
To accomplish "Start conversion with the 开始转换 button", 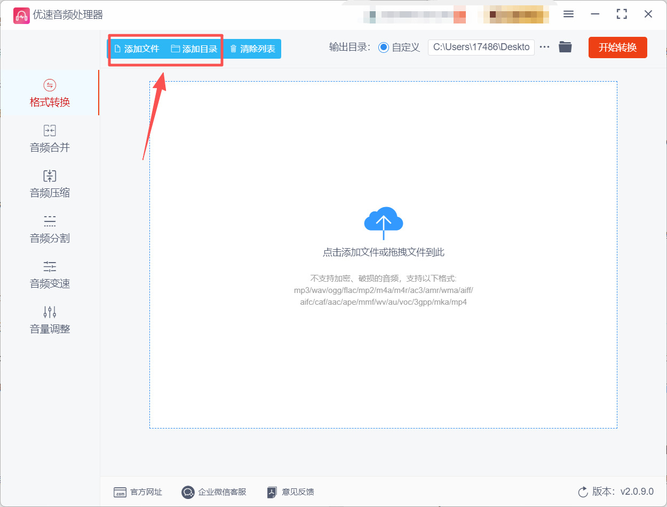I will (617, 47).
